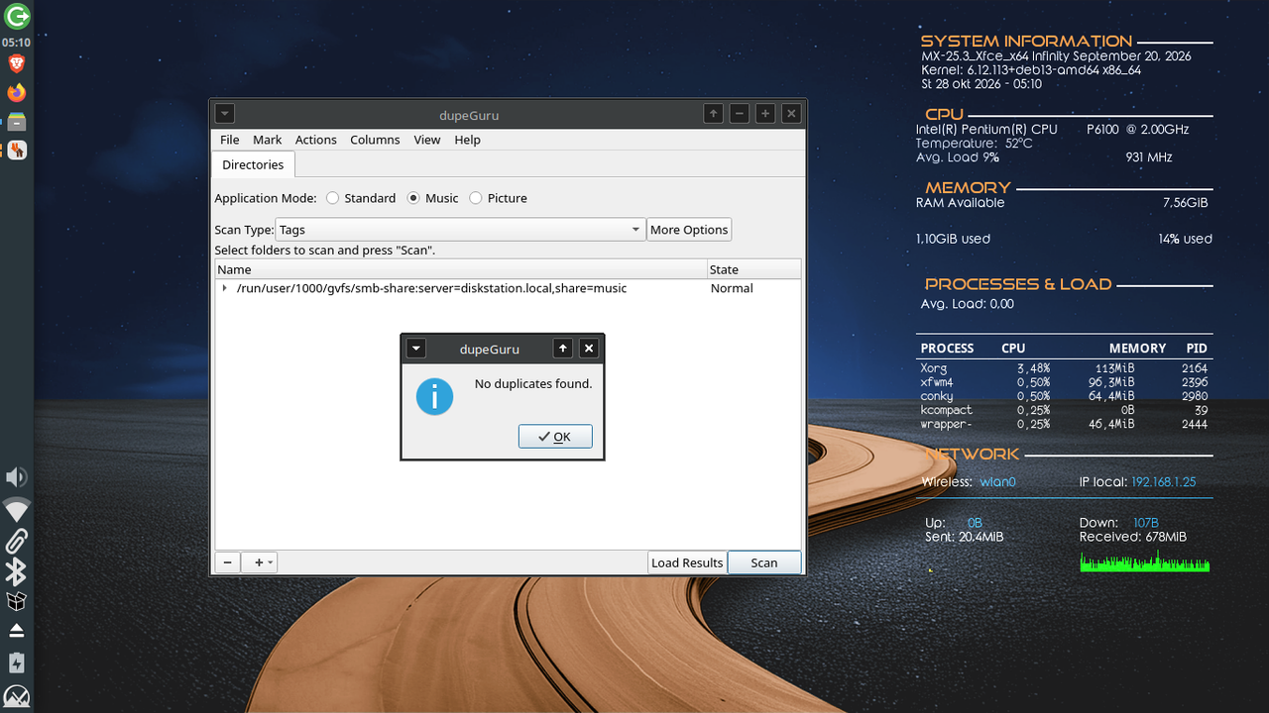This screenshot has width=1269, height=713.
Task: Open the main dupeGuru window title-bar menu
Action: pyautogui.click(x=224, y=114)
